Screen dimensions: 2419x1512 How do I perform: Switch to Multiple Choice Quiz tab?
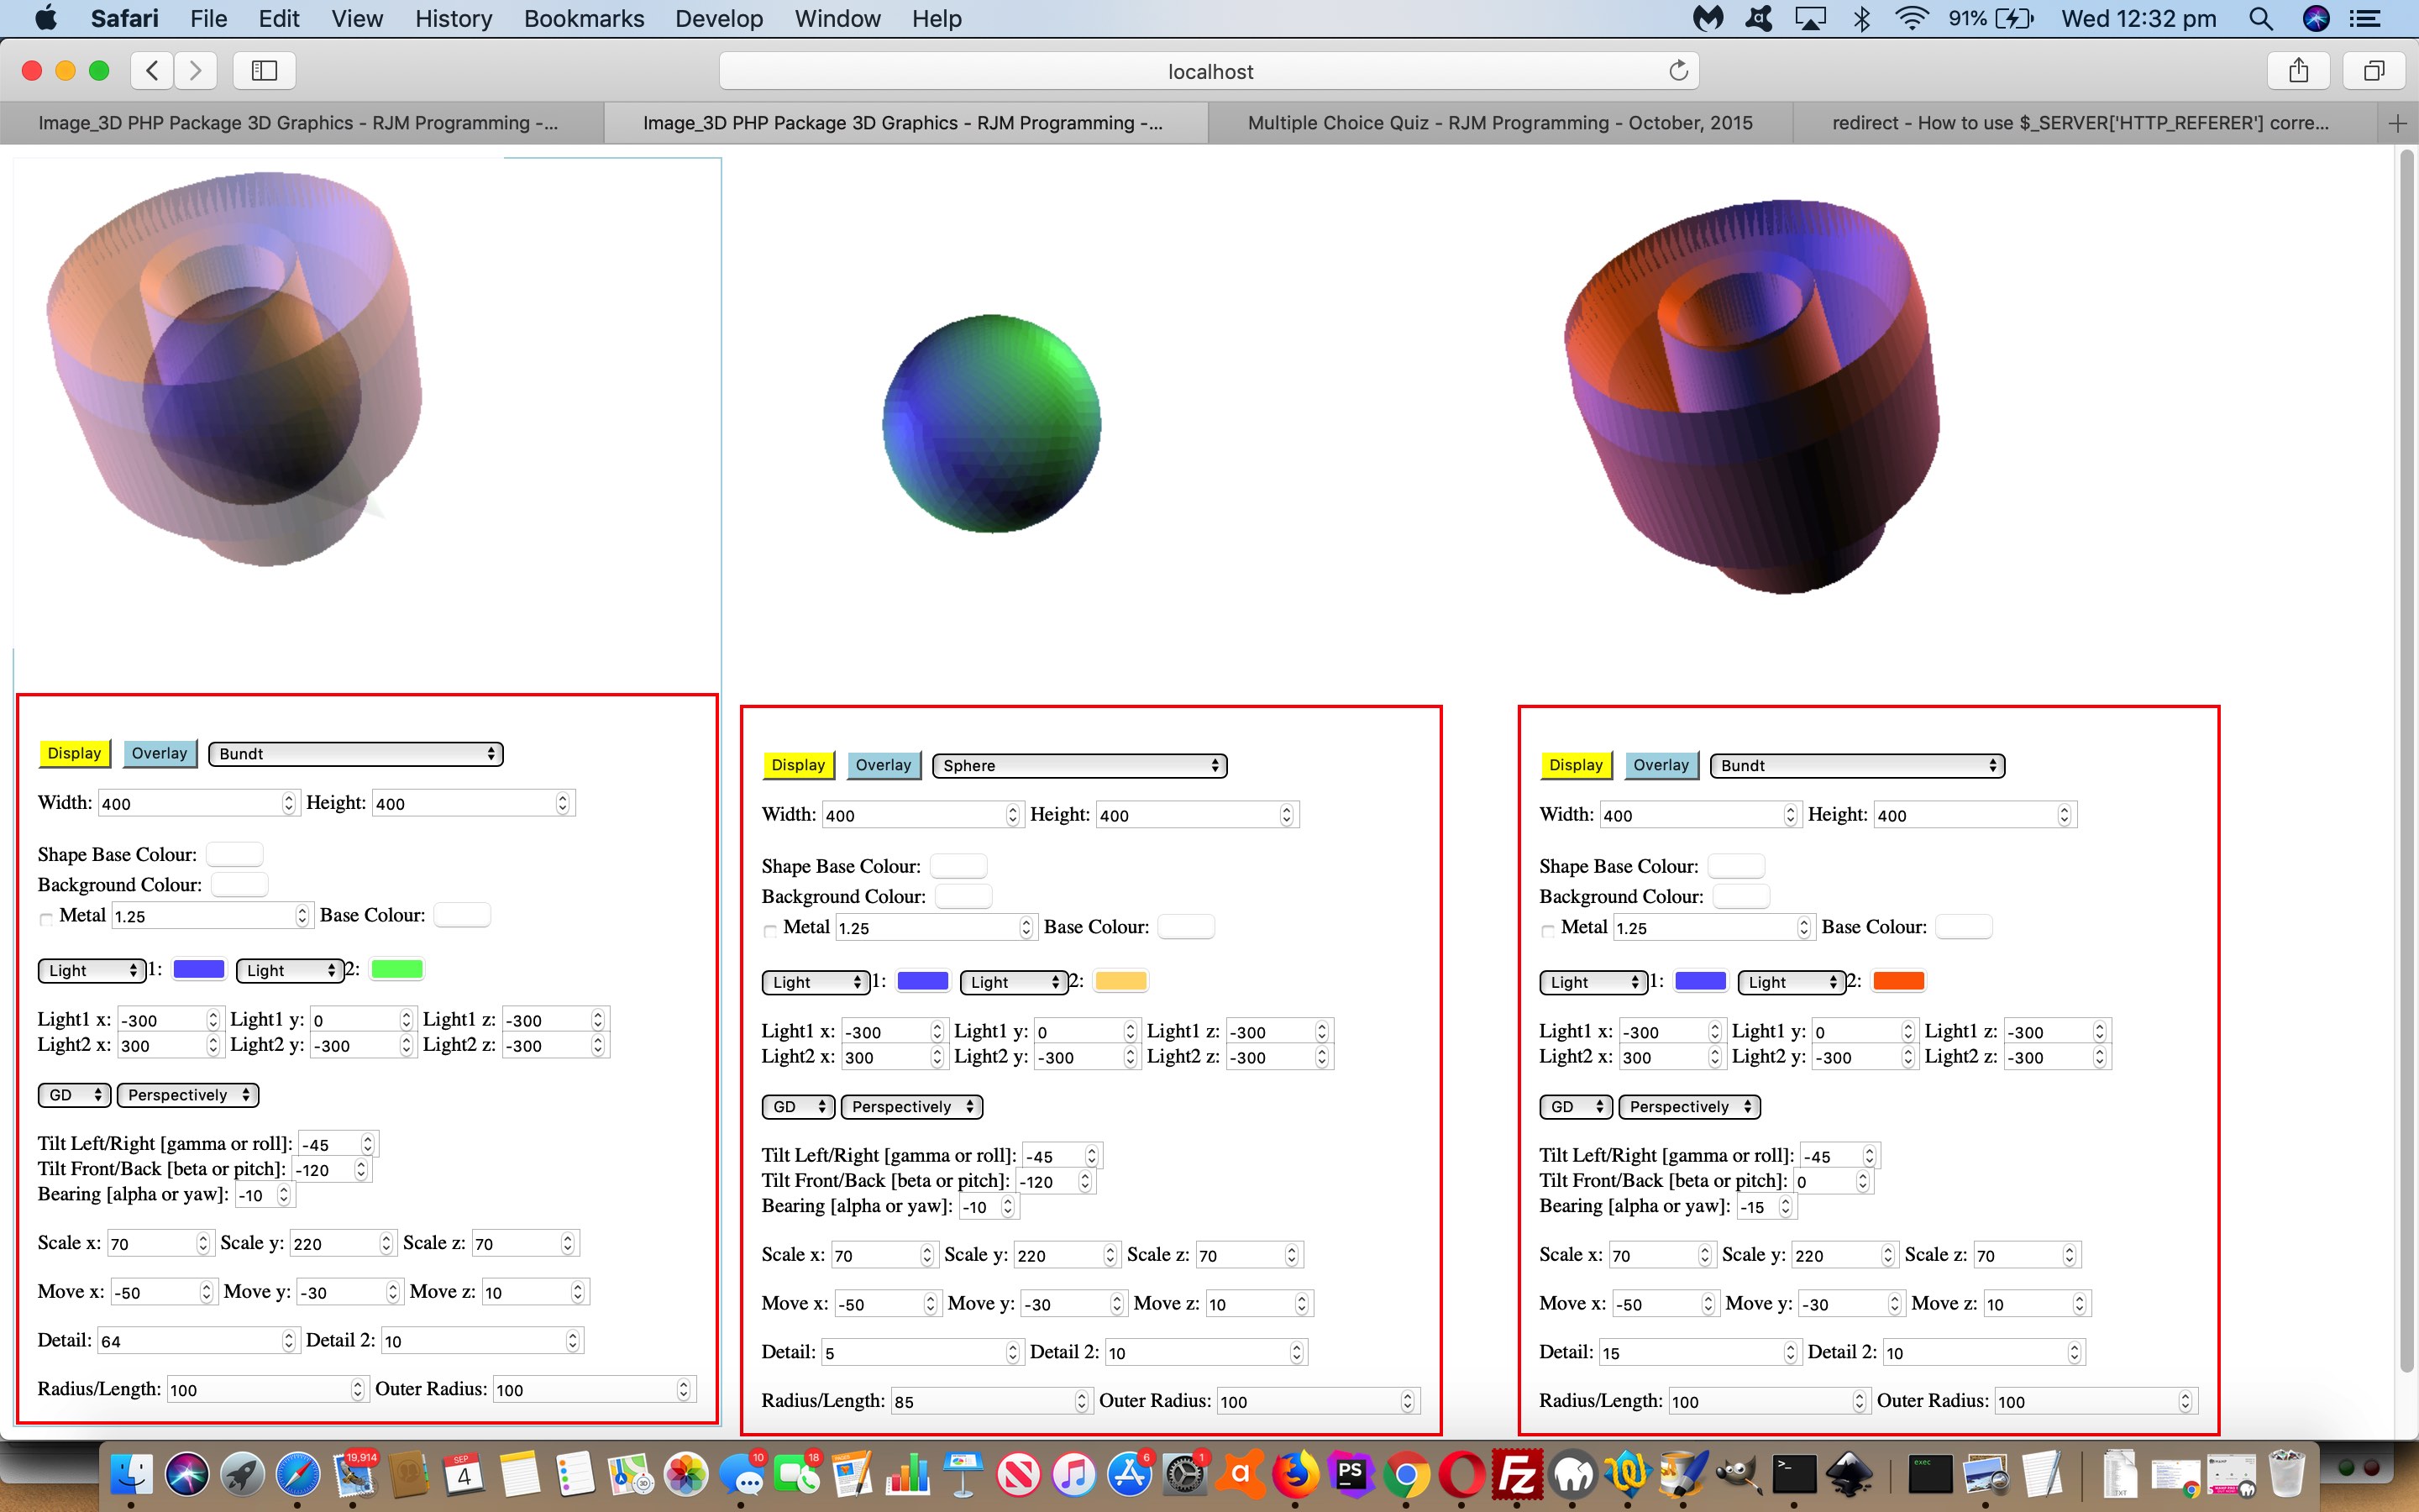pos(1499,123)
